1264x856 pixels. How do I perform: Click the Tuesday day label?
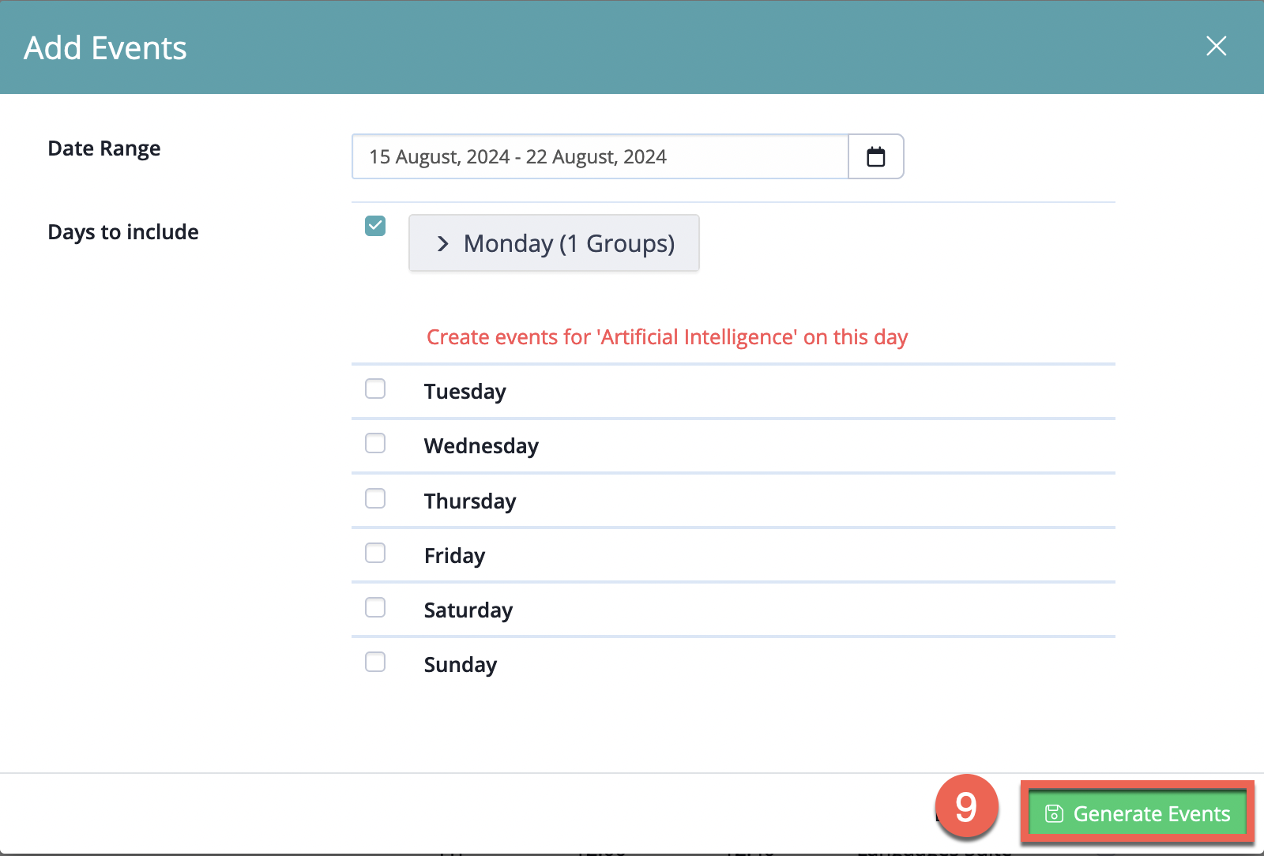(465, 392)
